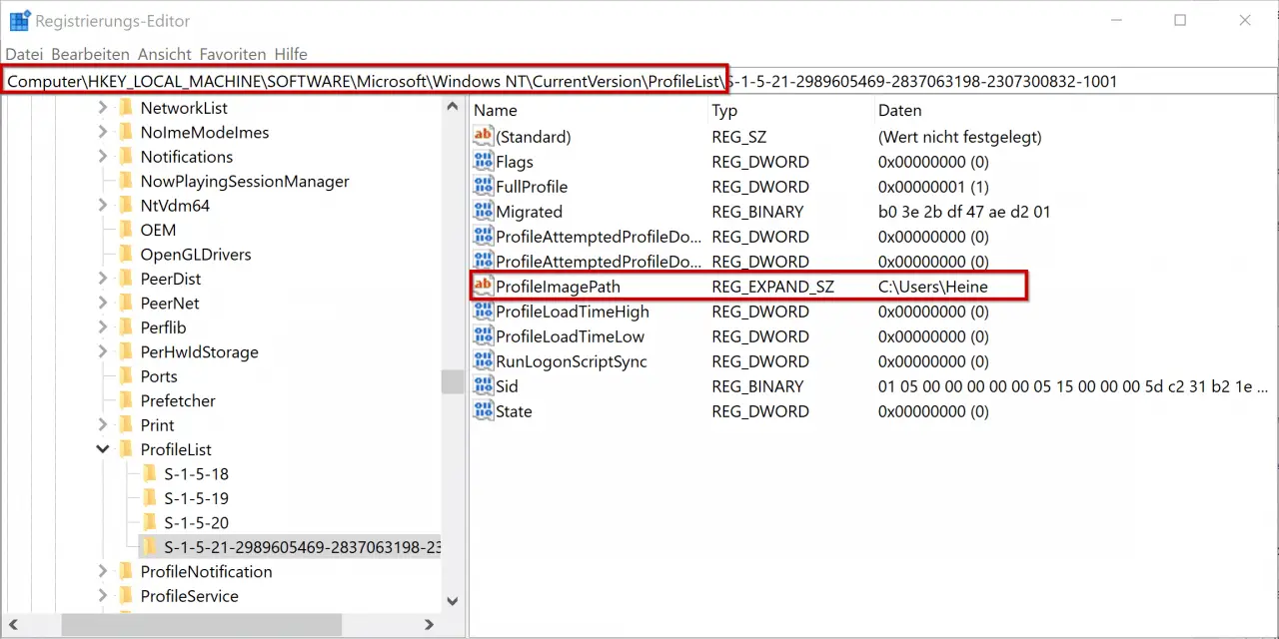Click the NowPlayingSessionManager folder icon
Screen dimensions: 1279x639
click(x=126, y=181)
